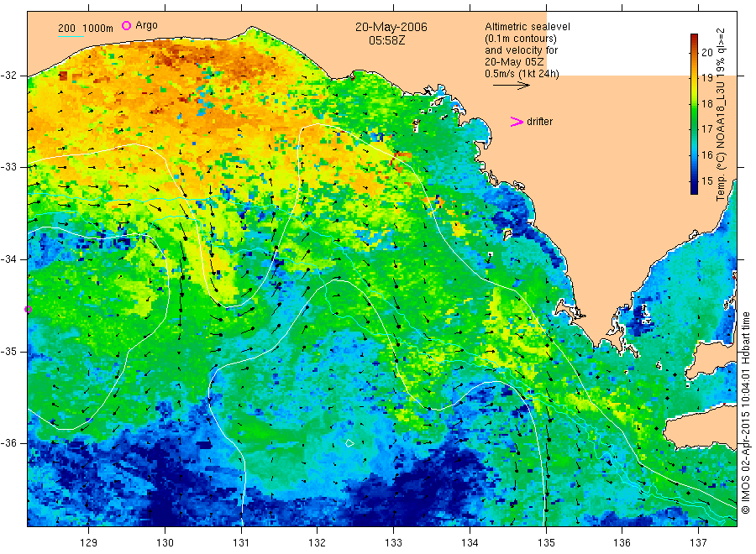This screenshot has width=756, height=554.
Task: Click the longitude label 135
Action: (x=546, y=543)
